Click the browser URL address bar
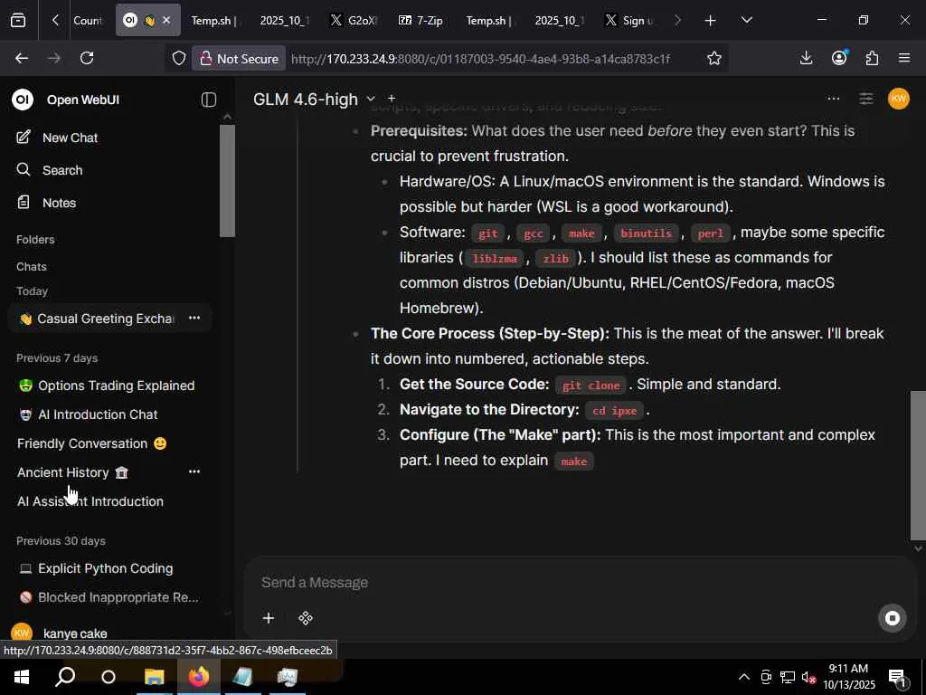The image size is (926, 695). [481, 59]
